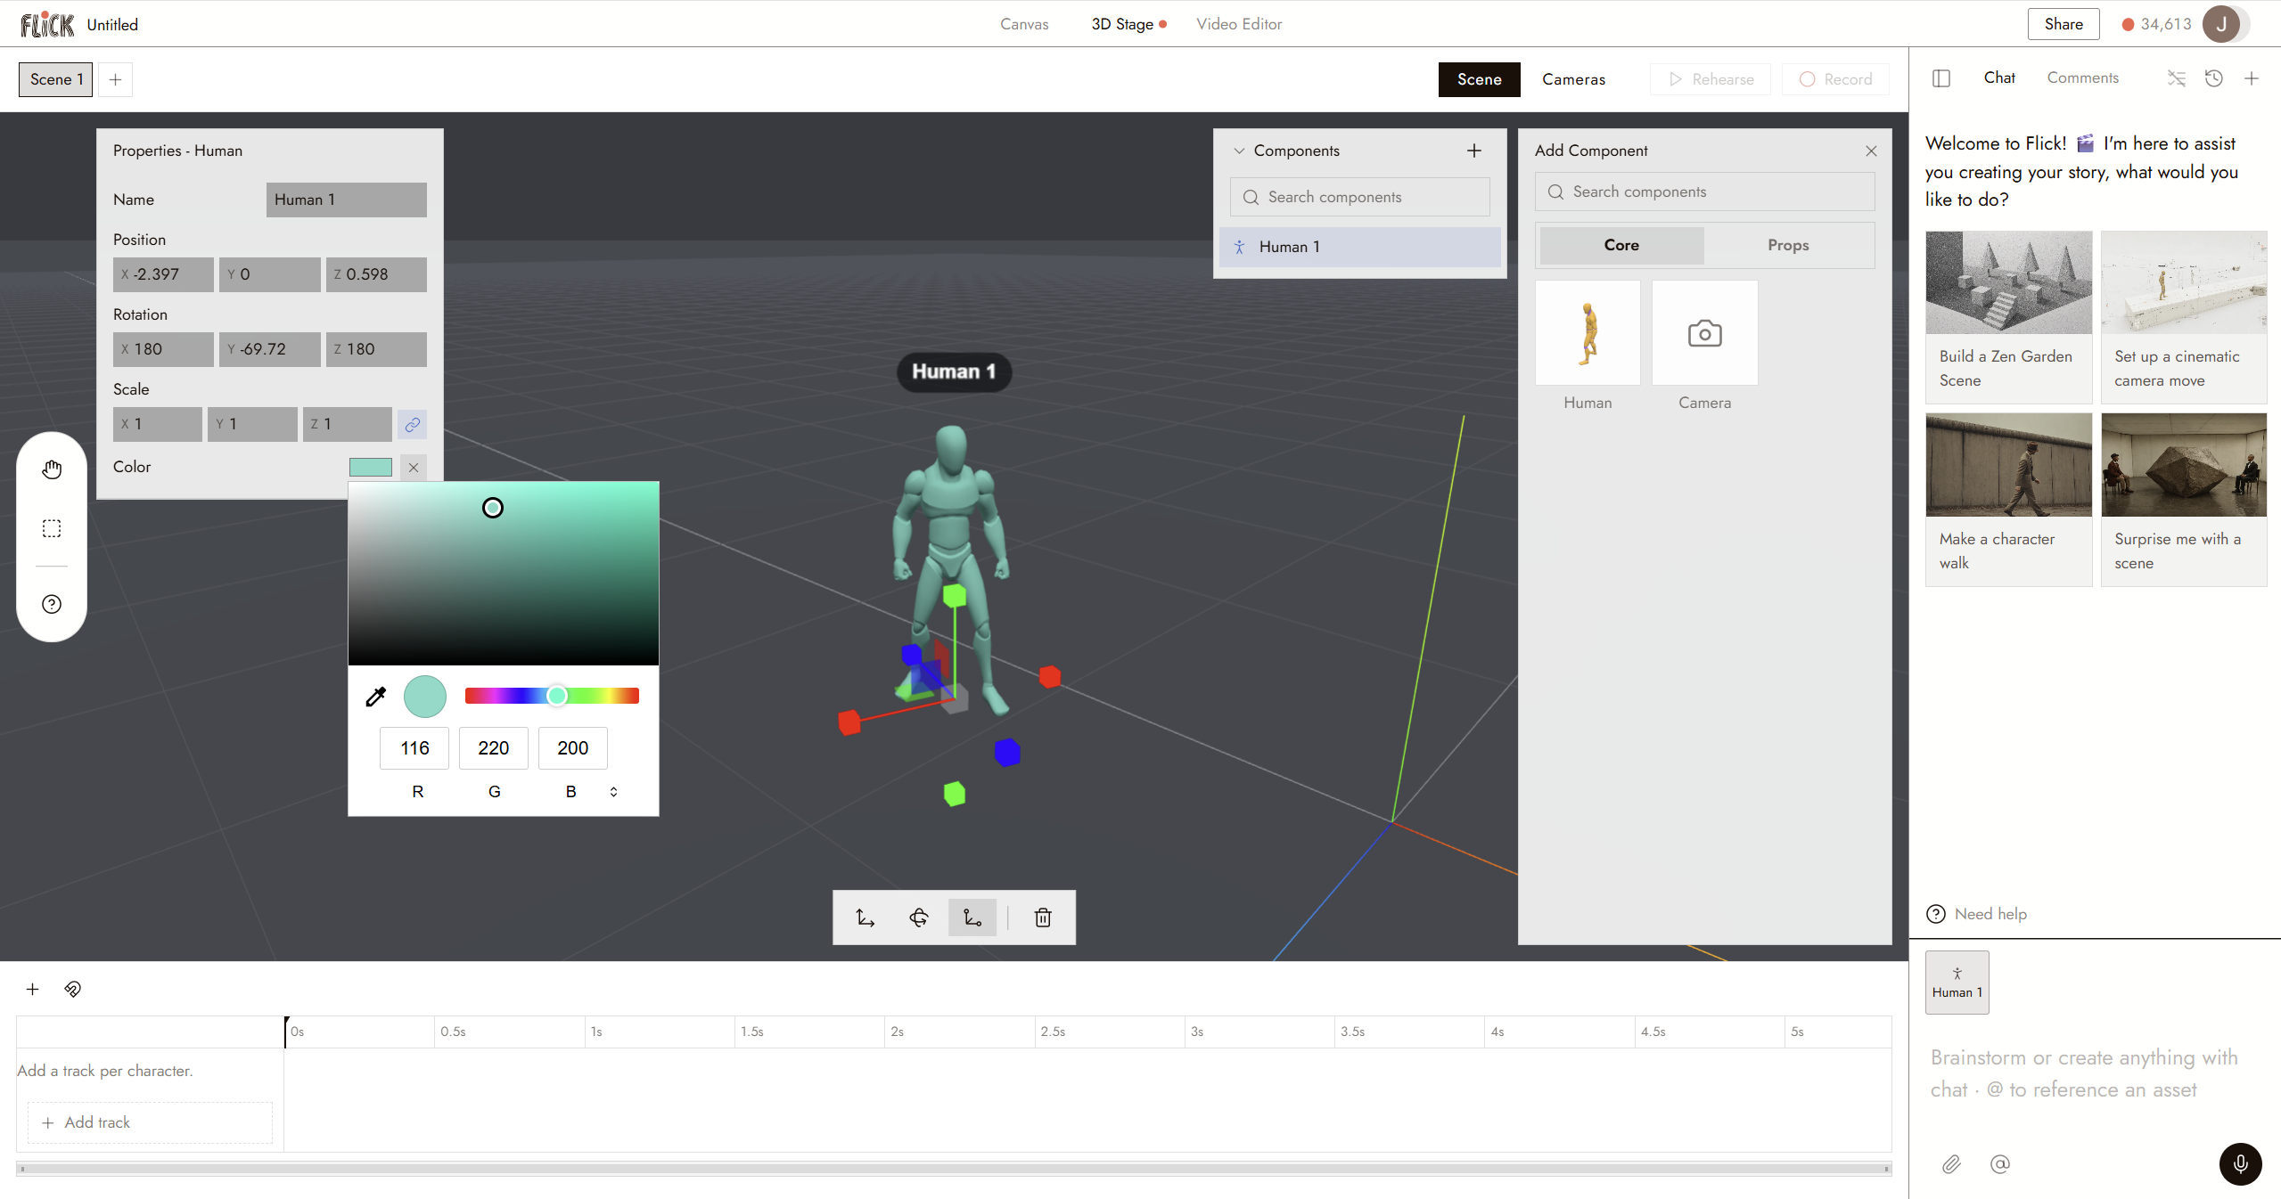This screenshot has height=1199, width=2281.
Task: Open chat history clock icon
Action: click(2214, 78)
